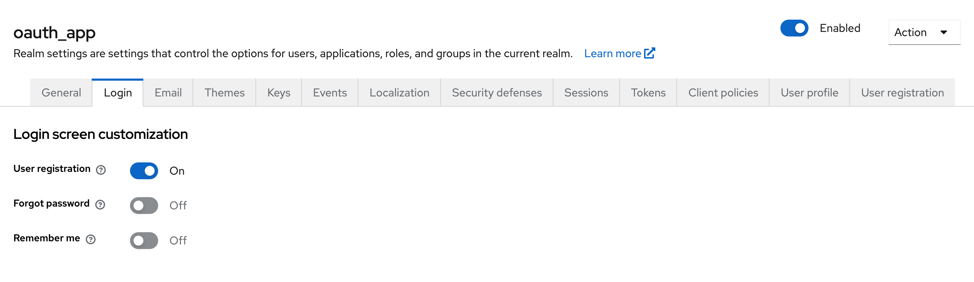
Task: Click the external link icon beside Learn more
Action: [x=649, y=53]
